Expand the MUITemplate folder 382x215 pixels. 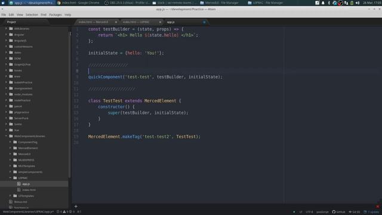tap(10, 166)
